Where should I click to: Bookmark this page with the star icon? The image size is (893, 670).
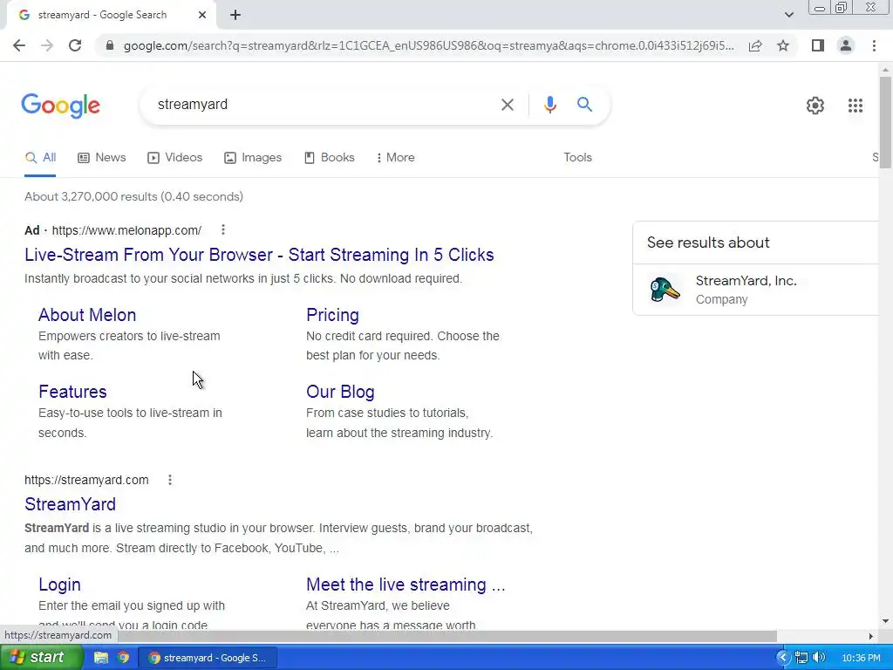point(783,45)
